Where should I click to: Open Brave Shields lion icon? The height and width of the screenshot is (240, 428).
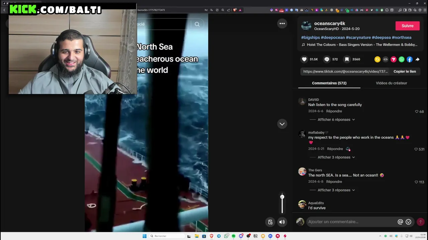(235, 10)
